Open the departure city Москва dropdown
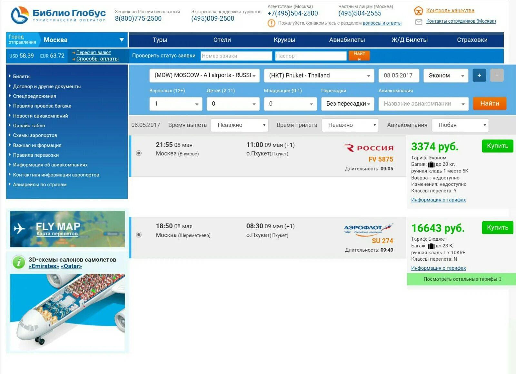This screenshot has height=374, width=516. [83, 40]
